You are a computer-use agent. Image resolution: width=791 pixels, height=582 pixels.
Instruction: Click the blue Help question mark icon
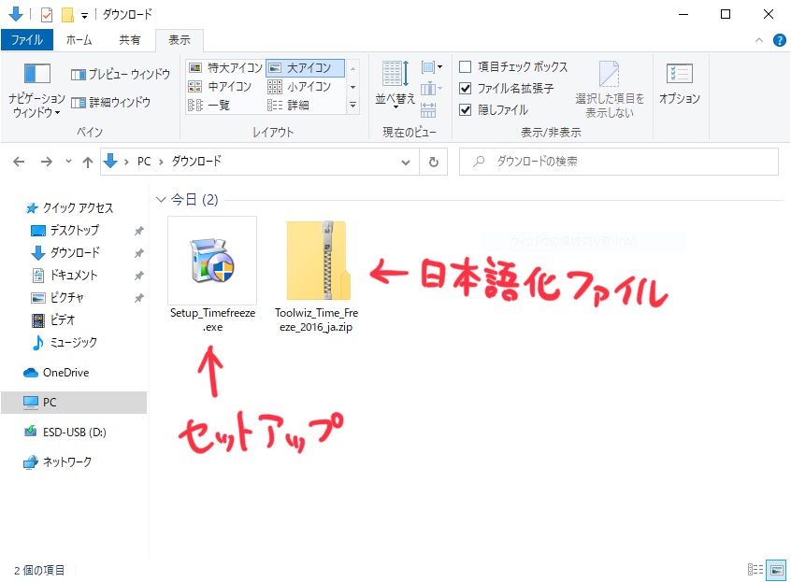779,40
